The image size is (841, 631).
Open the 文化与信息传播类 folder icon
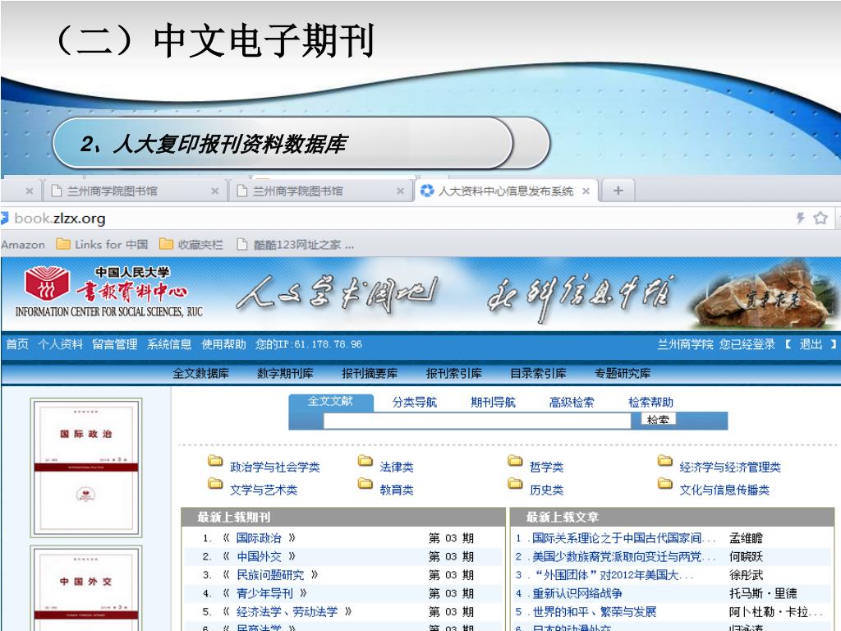pyautogui.click(x=665, y=483)
